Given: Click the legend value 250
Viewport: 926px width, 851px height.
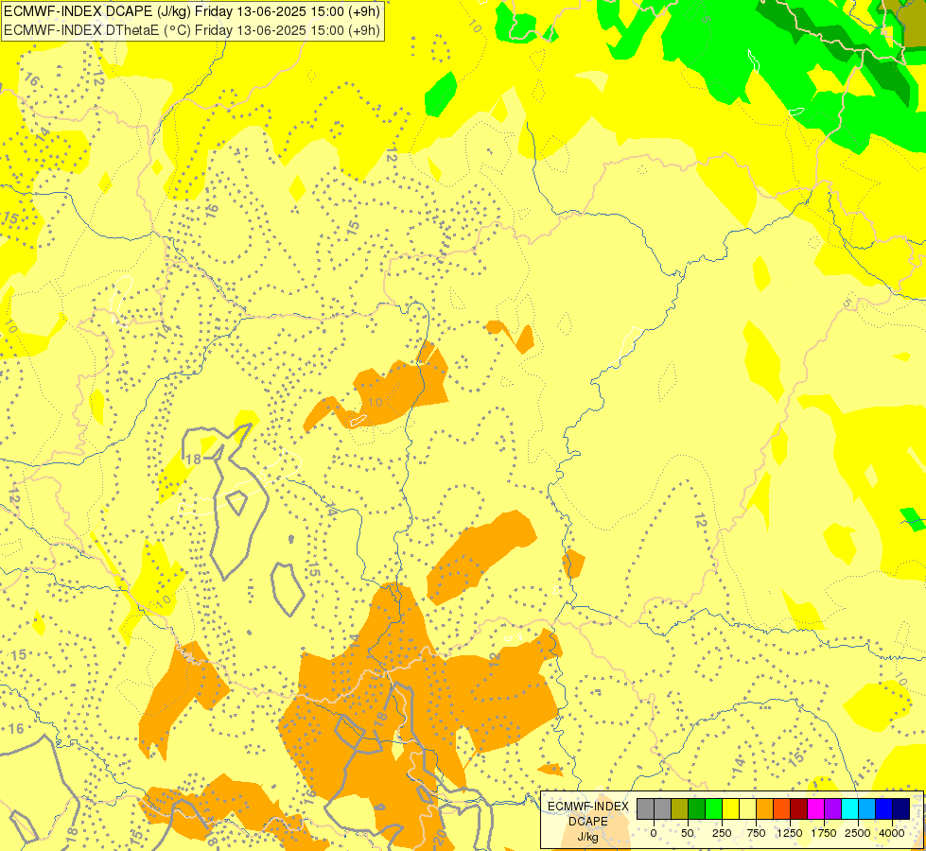Looking at the screenshot, I should pyautogui.click(x=722, y=833).
